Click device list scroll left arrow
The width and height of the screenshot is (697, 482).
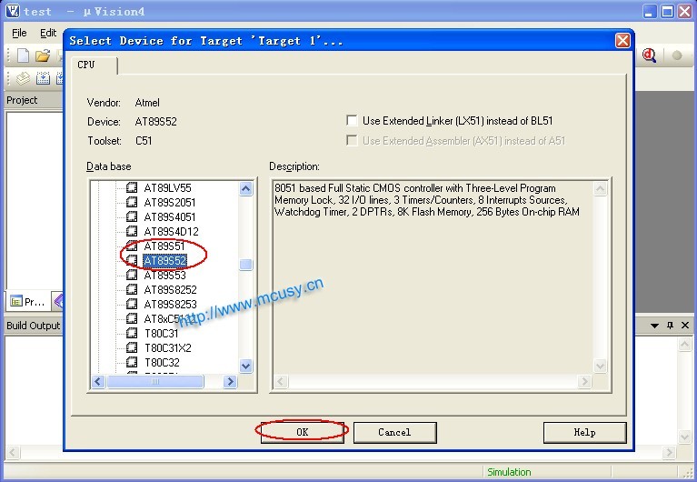click(98, 381)
